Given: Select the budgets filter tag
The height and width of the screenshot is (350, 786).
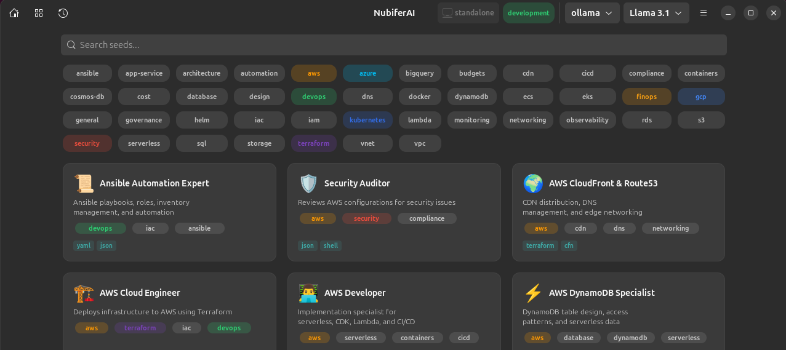Looking at the screenshot, I should point(472,73).
